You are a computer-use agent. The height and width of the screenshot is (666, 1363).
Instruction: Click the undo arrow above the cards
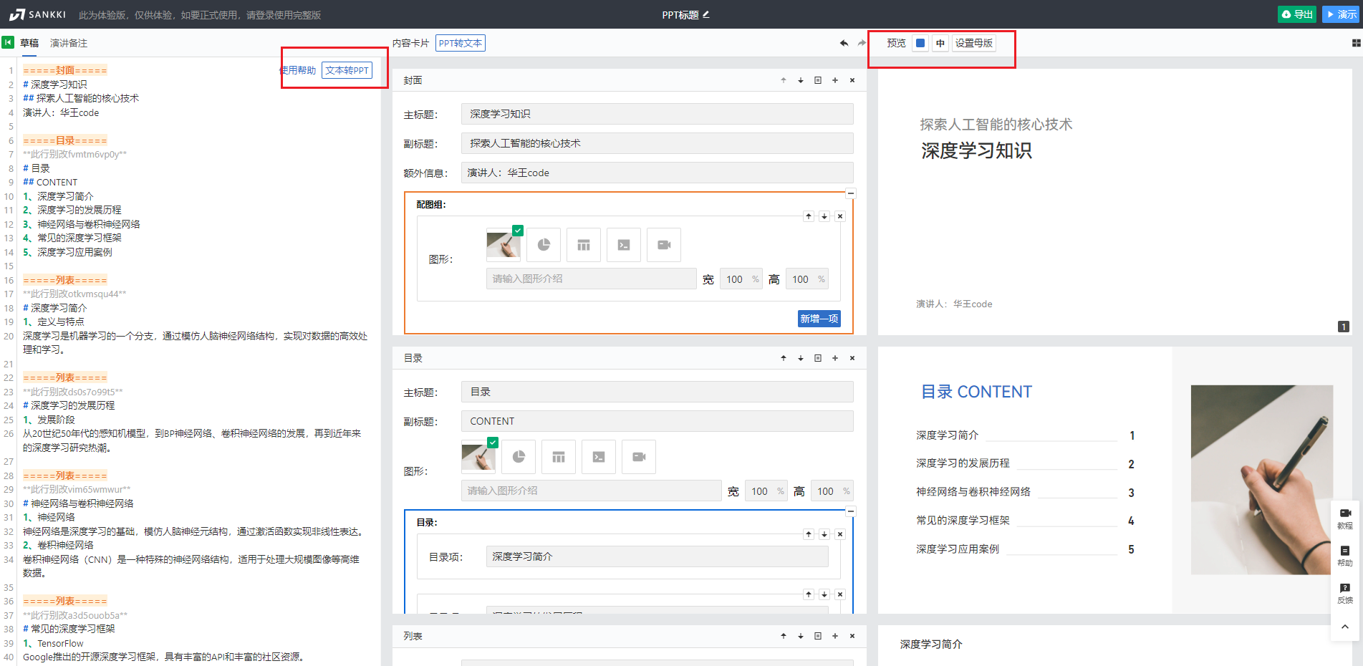[x=844, y=43]
